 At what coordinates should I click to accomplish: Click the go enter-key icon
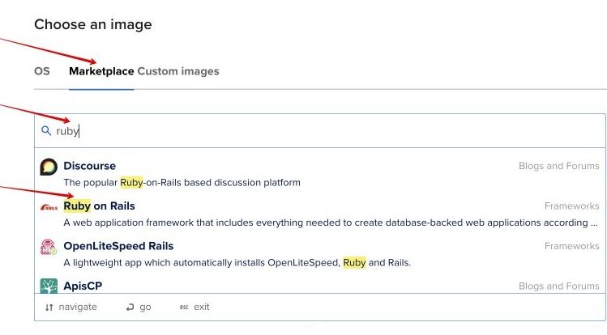(130, 307)
